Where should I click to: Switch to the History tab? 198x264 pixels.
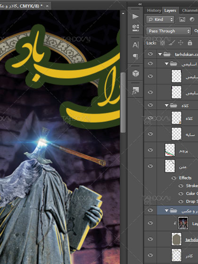click(154, 10)
